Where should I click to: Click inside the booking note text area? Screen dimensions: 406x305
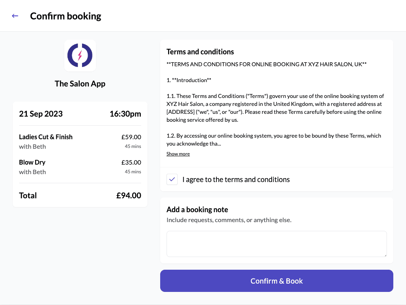(276, 244)
